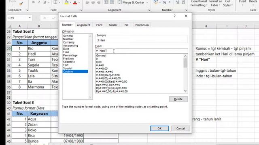The image size is (259, 145).
Task: Click Decrease Indent icon
Action: 106,2
